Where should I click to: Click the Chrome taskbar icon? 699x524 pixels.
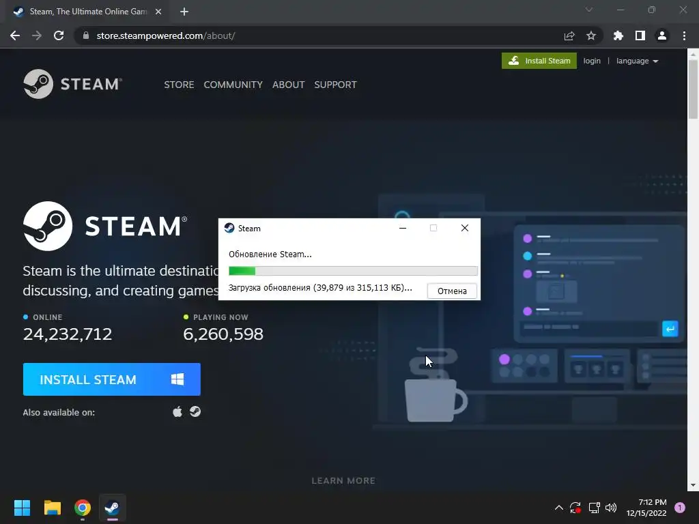[x=83, y=508]
